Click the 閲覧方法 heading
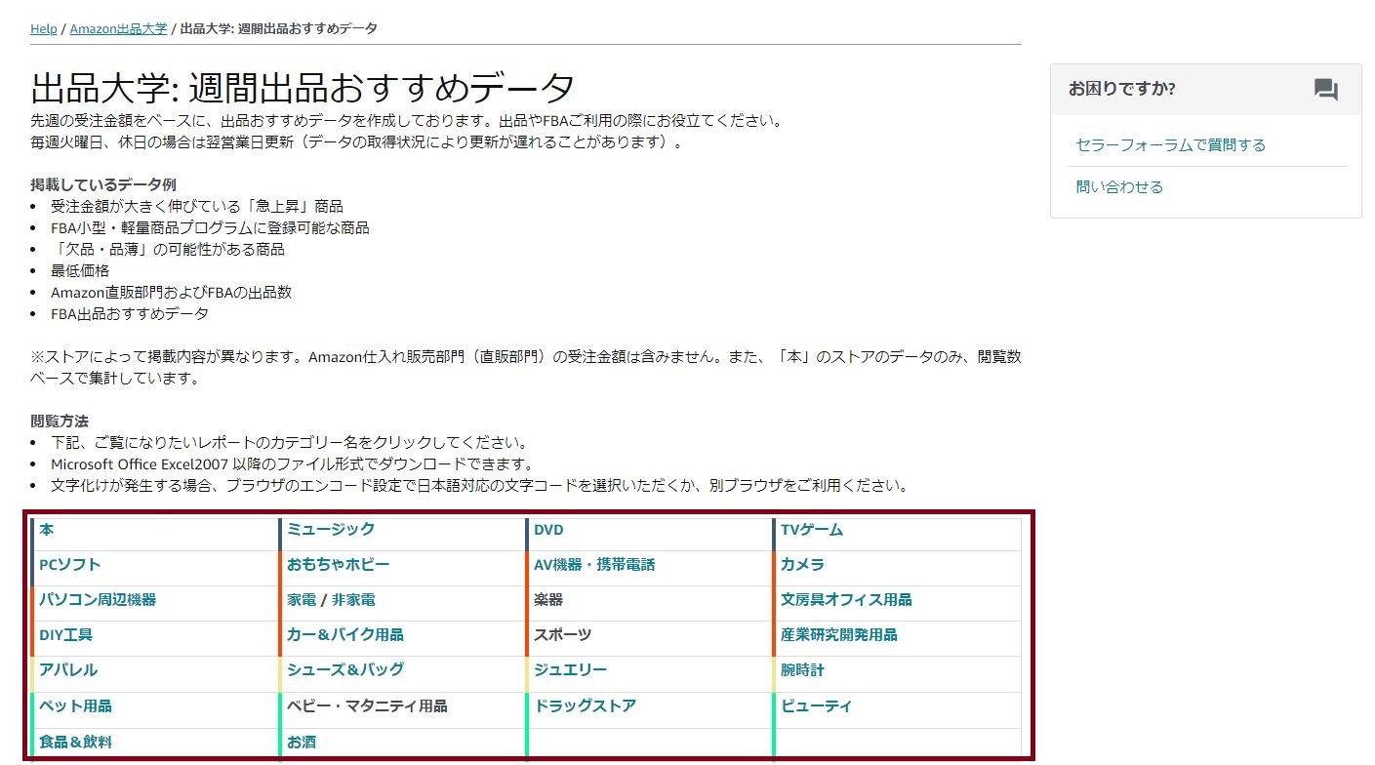This screenshot has width=1375, height=765. 60,422
